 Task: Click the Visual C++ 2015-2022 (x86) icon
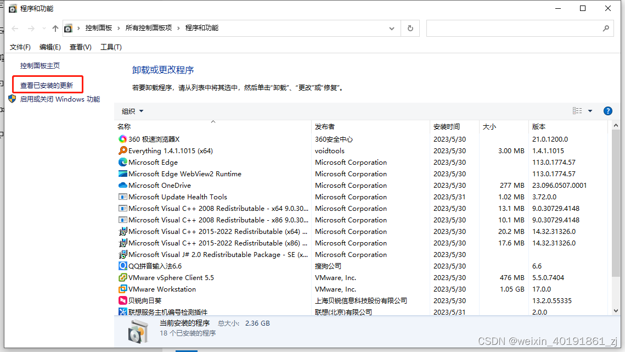pyautogui.click(x=123, y=243)
